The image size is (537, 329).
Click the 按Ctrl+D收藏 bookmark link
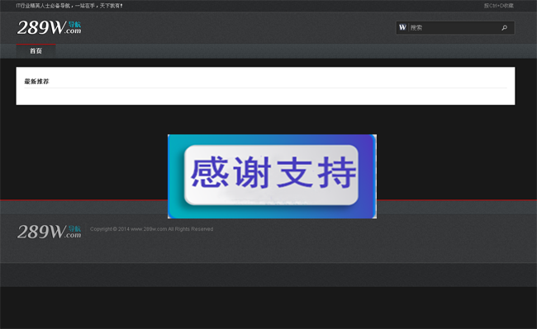tap(499, 6)
